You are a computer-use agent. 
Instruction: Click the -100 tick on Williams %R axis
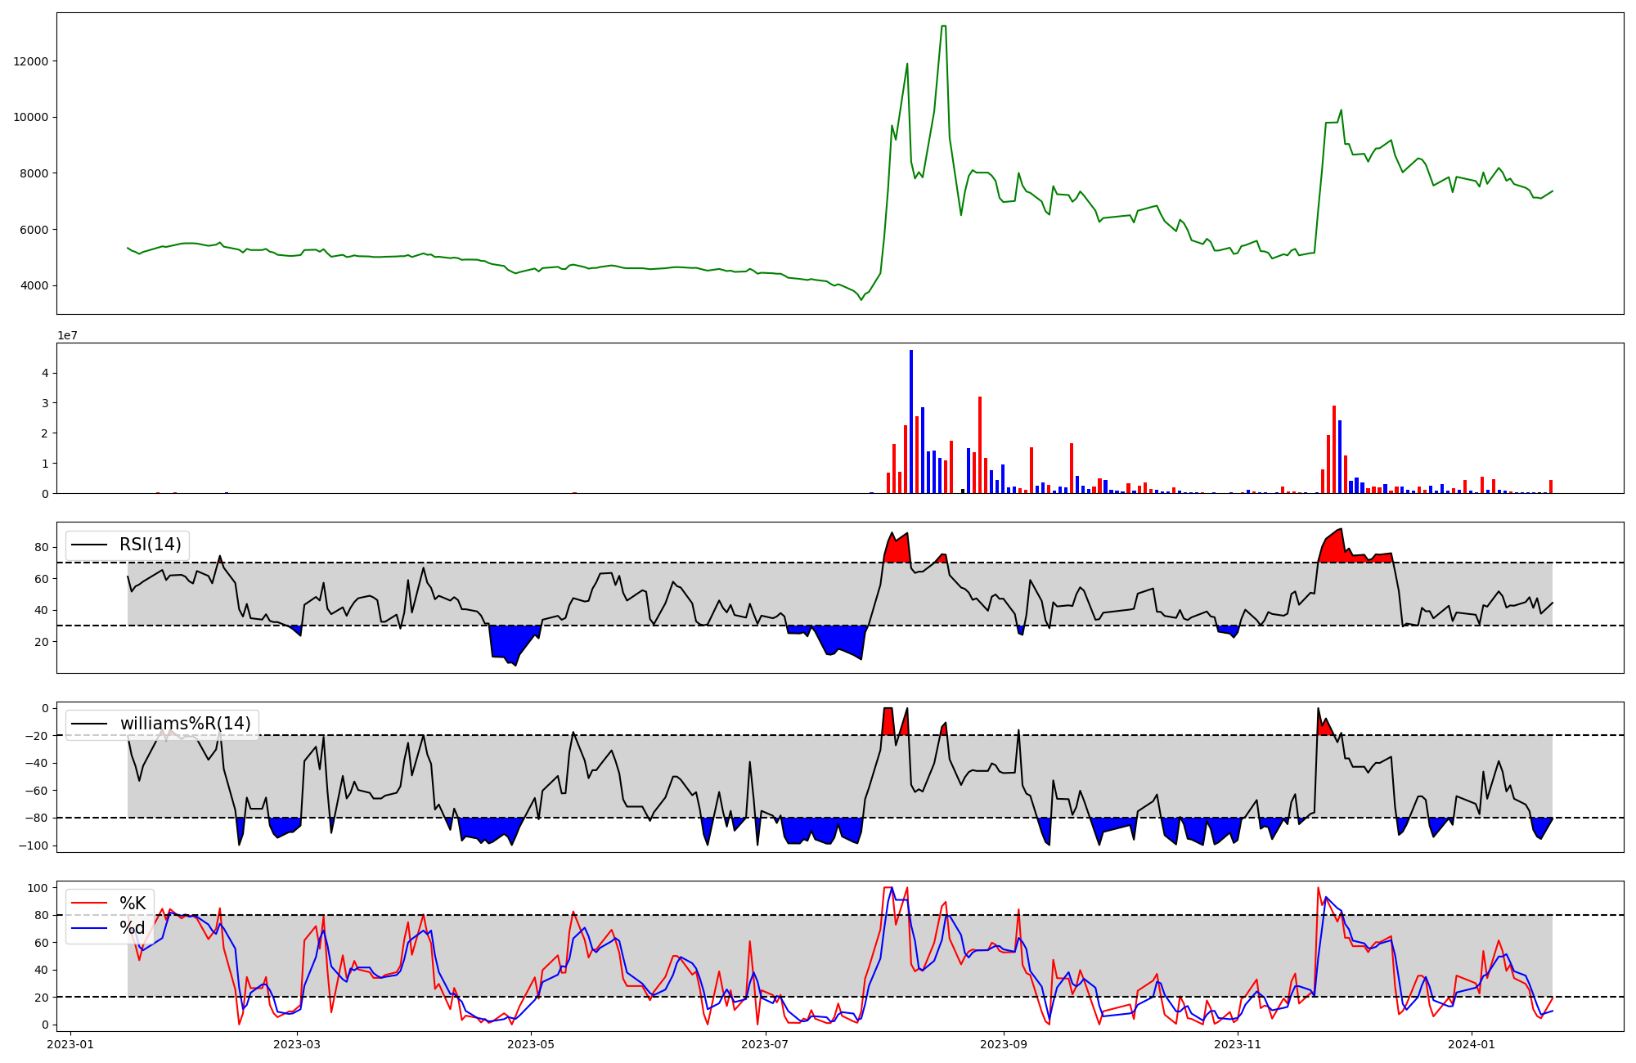(x=35, y=845)
